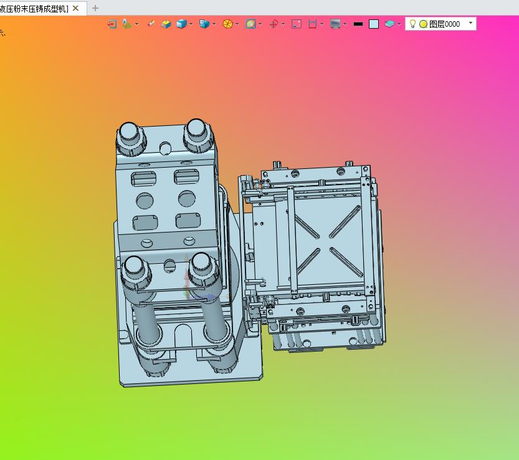Viewport: 519px width, 460px height.
Task: Click the light blue face-color swatch
Action: [x=374, y=24]
